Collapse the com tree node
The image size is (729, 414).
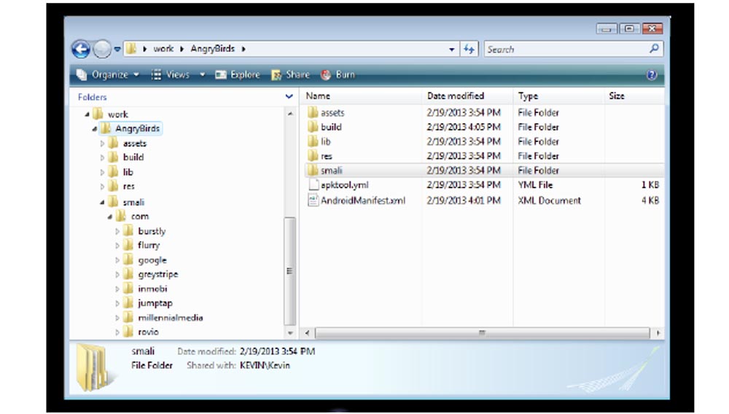(110, 216)
